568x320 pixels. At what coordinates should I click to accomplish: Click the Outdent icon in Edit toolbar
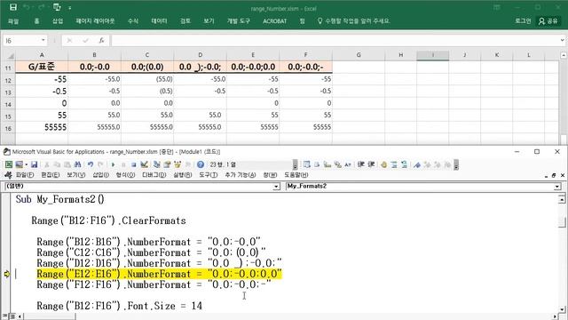(371, 164)
